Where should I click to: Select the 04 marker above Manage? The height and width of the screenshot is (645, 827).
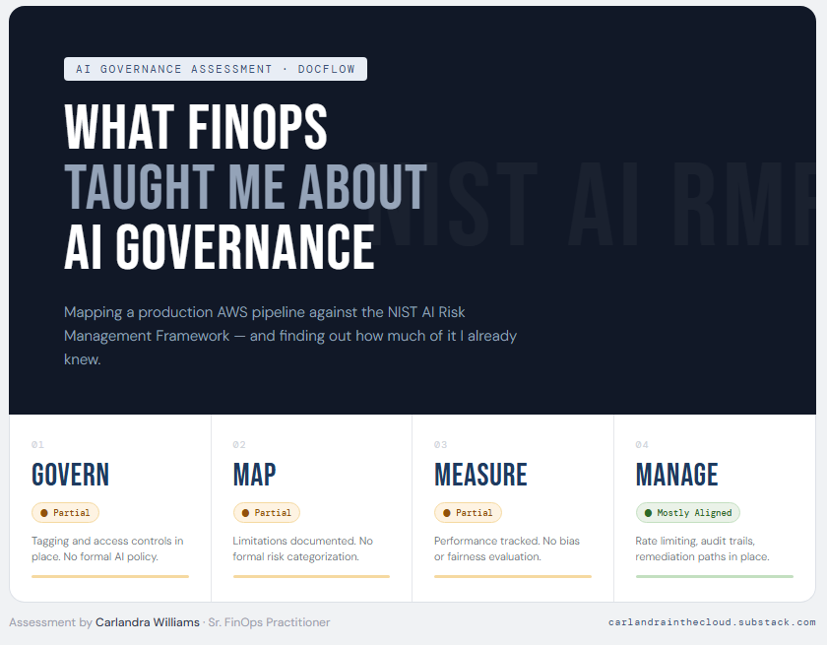(x=641, y=444)
